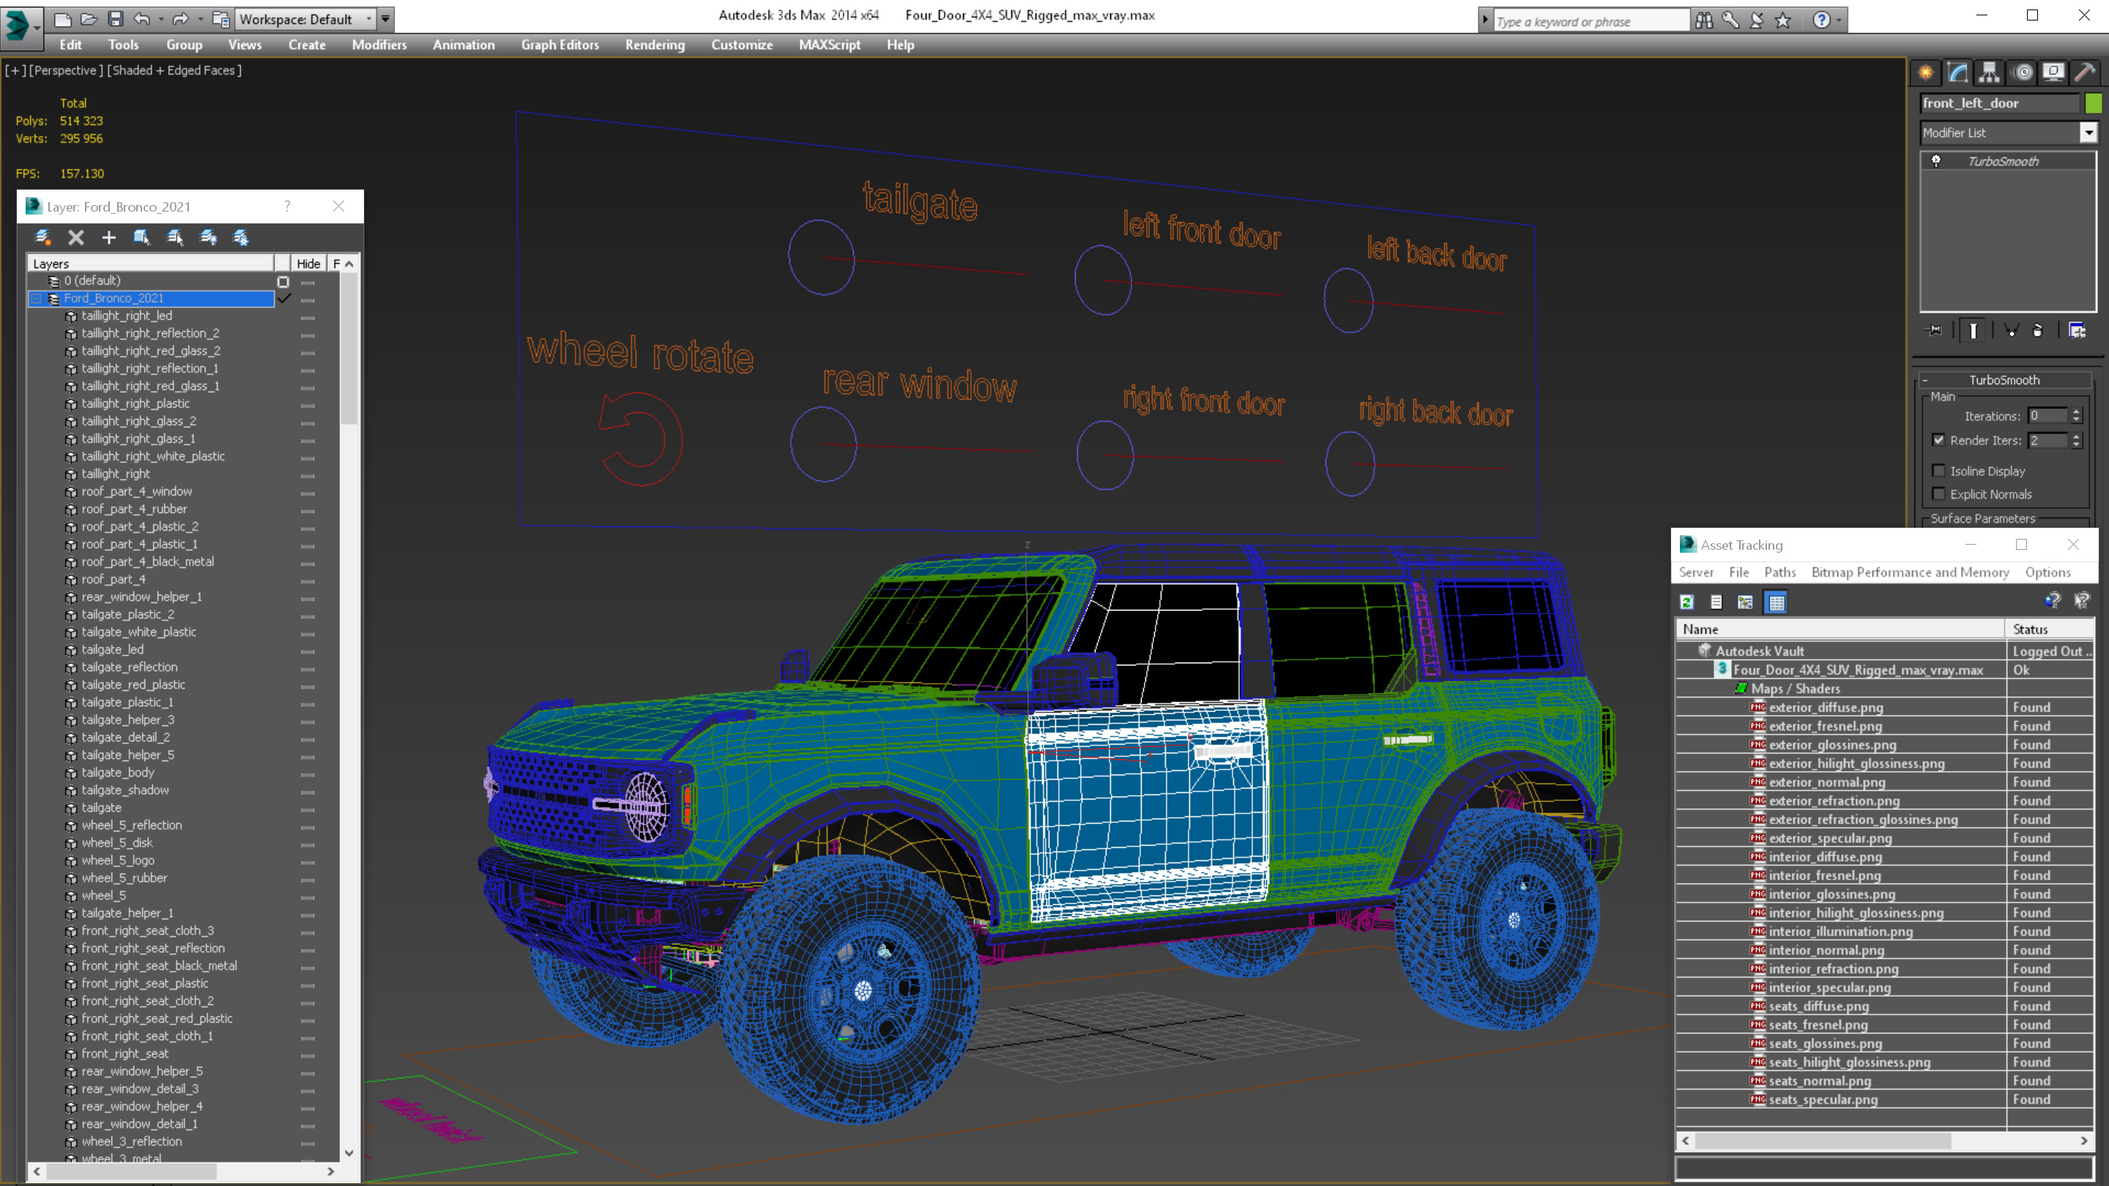Click the Open File icon

click(x=89, y=19)
